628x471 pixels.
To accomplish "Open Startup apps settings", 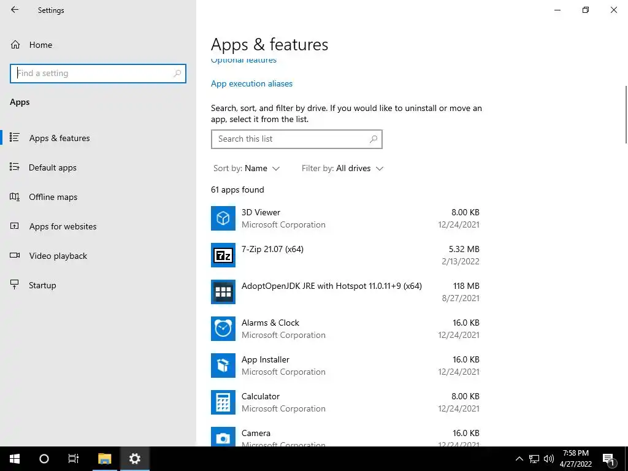I will coord(42,285).
